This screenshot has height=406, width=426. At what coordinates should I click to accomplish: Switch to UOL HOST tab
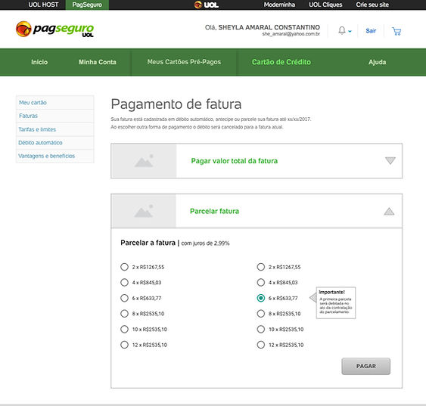[x=43, y=5]
